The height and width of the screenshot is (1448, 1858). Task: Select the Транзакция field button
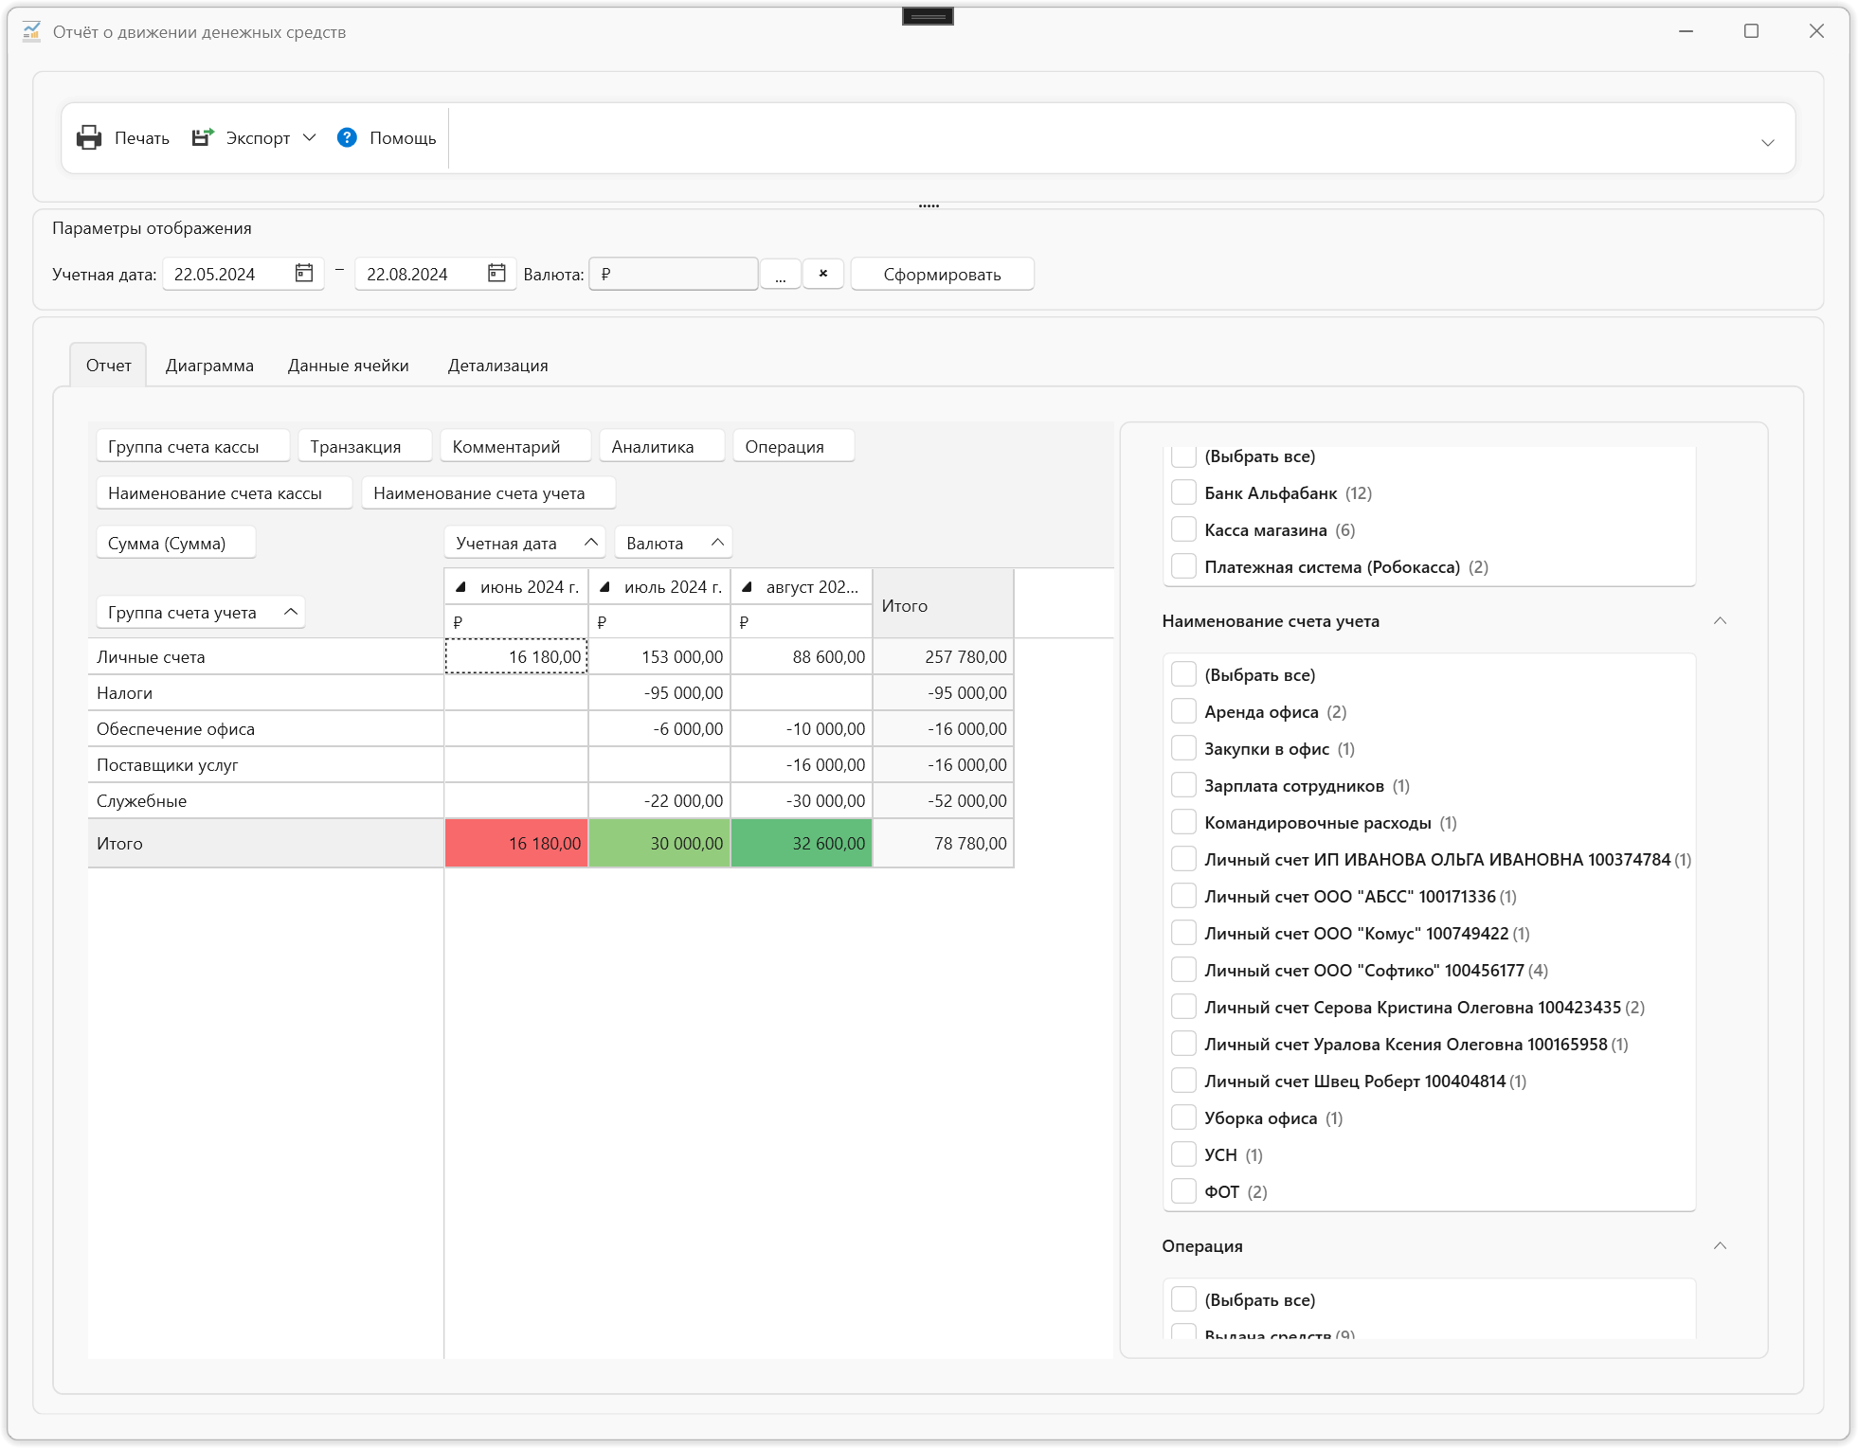point(365,446)
